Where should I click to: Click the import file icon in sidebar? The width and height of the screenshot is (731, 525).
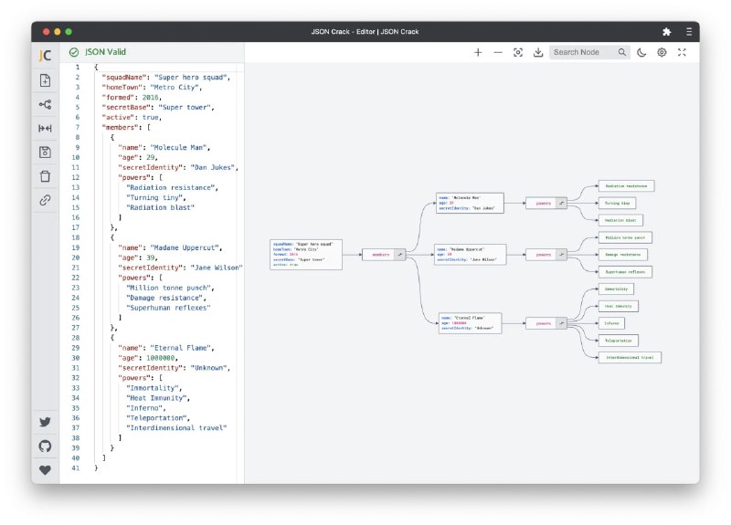45,80
